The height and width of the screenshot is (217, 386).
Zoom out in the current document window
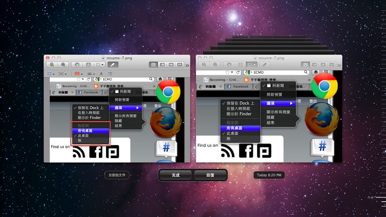pos(52,65)
